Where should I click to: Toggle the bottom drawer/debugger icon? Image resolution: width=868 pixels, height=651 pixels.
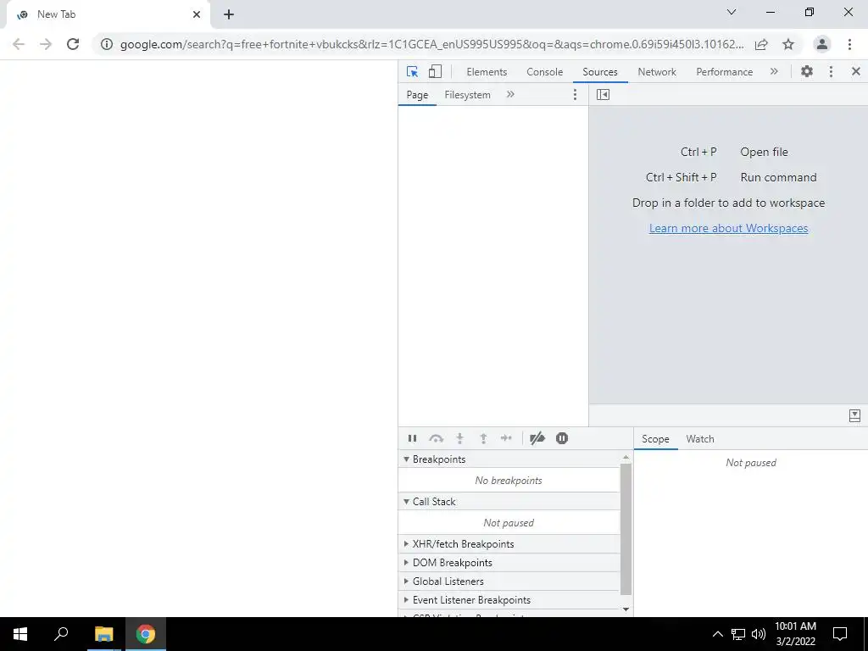pos(854,415)
